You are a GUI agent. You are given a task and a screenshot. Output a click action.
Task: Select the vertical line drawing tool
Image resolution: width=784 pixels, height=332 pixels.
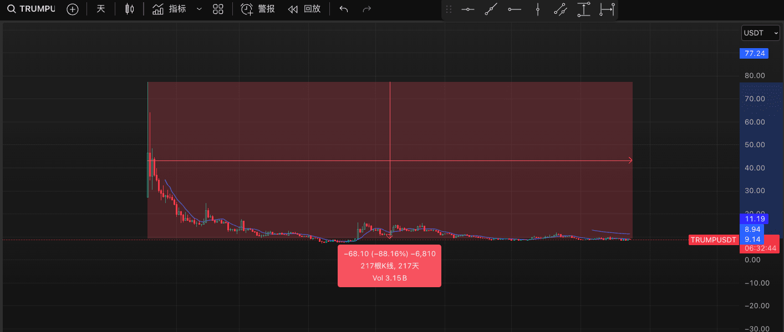point(537,9)
